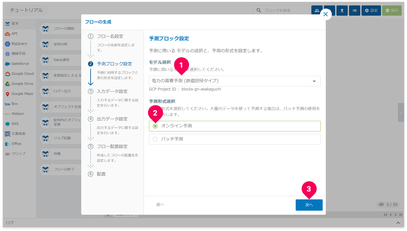Click the Google Drive sidebar icon
The image size is (407, 231).
[8, 84]
